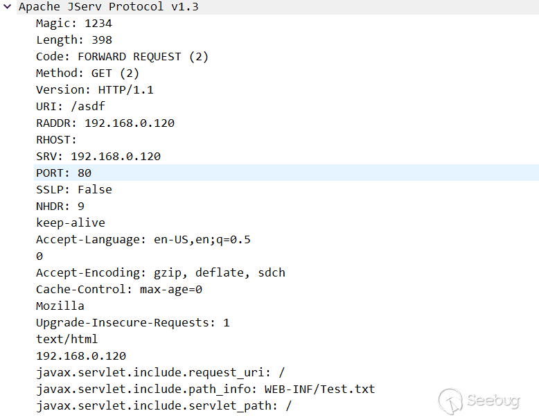539x420 pixels.
Task: Select the SRV: 192.168.0.120 line
Action: tap(98, 157)
